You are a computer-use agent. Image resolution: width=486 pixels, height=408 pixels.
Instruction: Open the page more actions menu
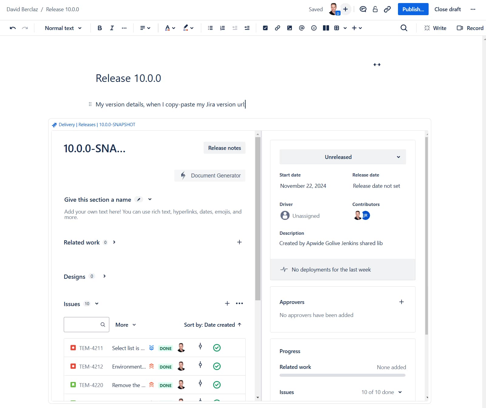[x=473, y=9]
